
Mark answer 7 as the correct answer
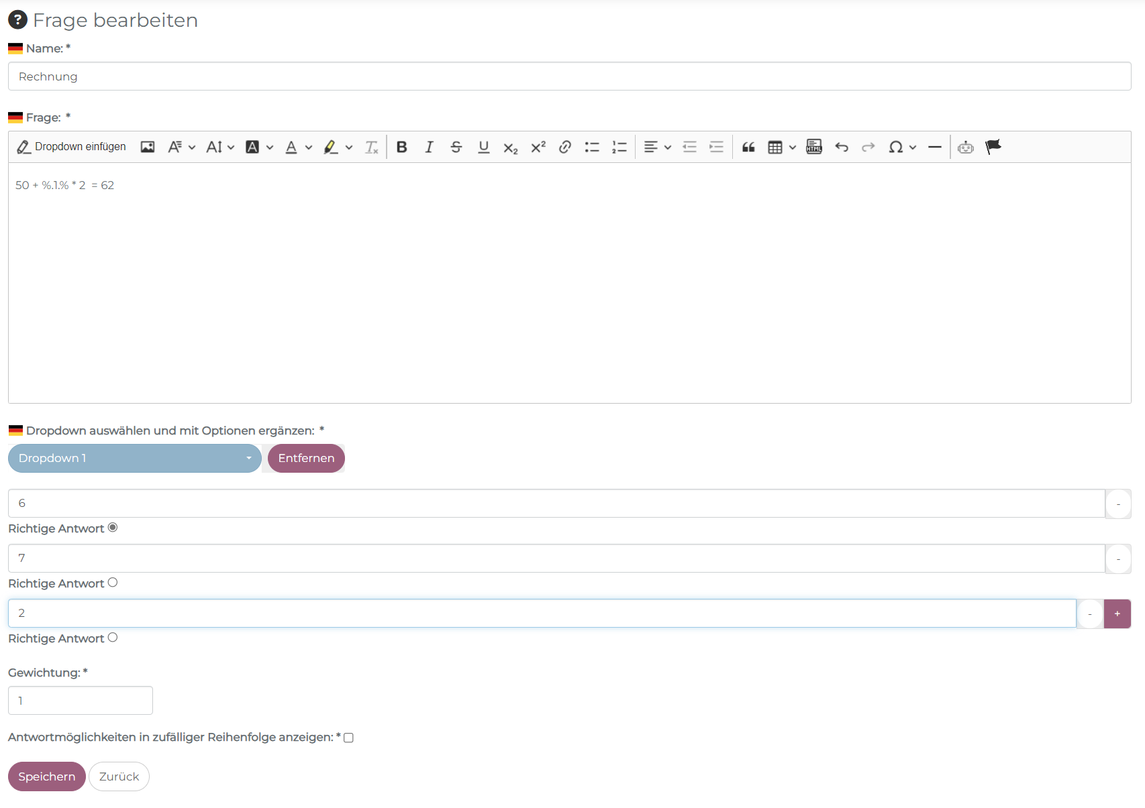click(113, 583)
